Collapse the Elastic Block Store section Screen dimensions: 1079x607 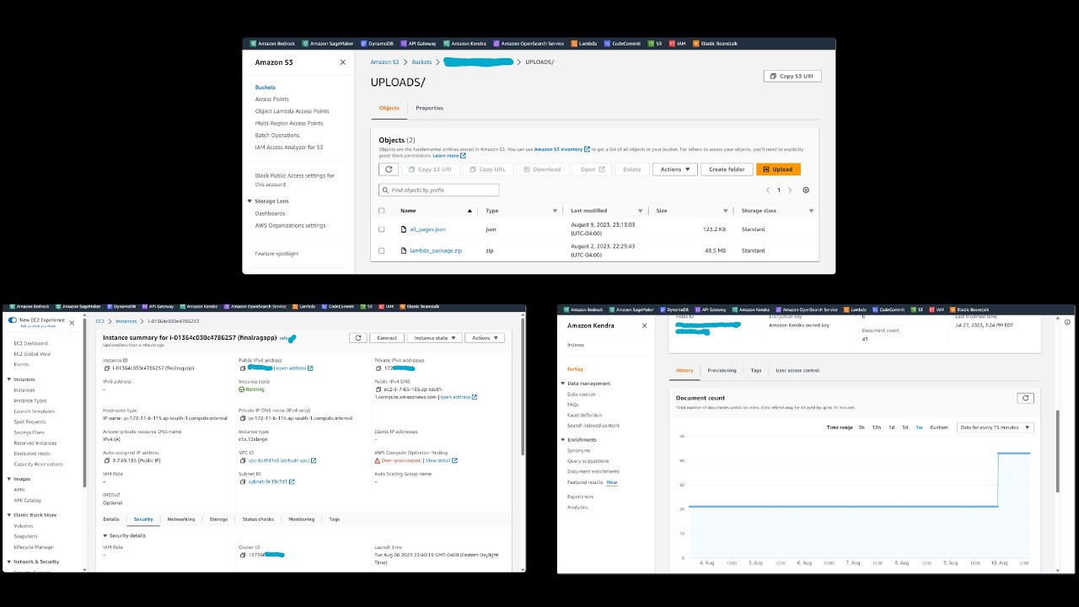(8, 514)
